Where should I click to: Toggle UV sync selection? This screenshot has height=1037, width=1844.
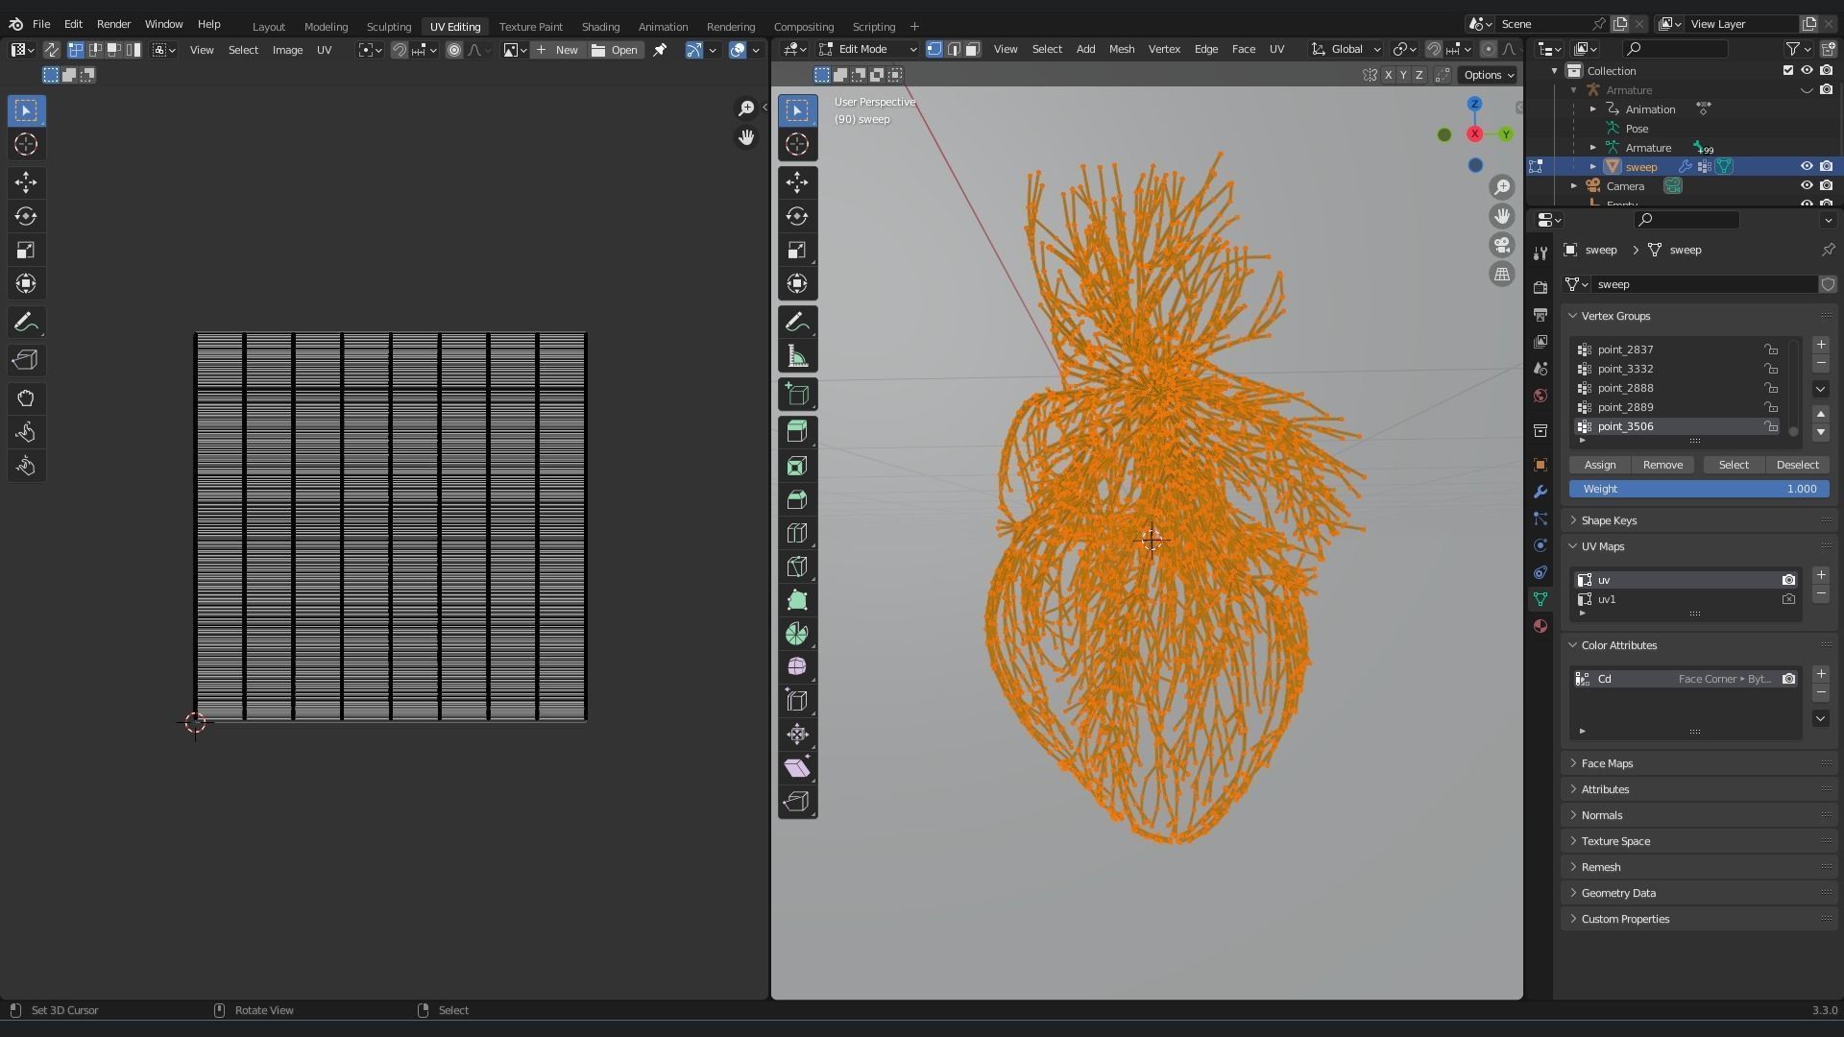coord(52,50)
